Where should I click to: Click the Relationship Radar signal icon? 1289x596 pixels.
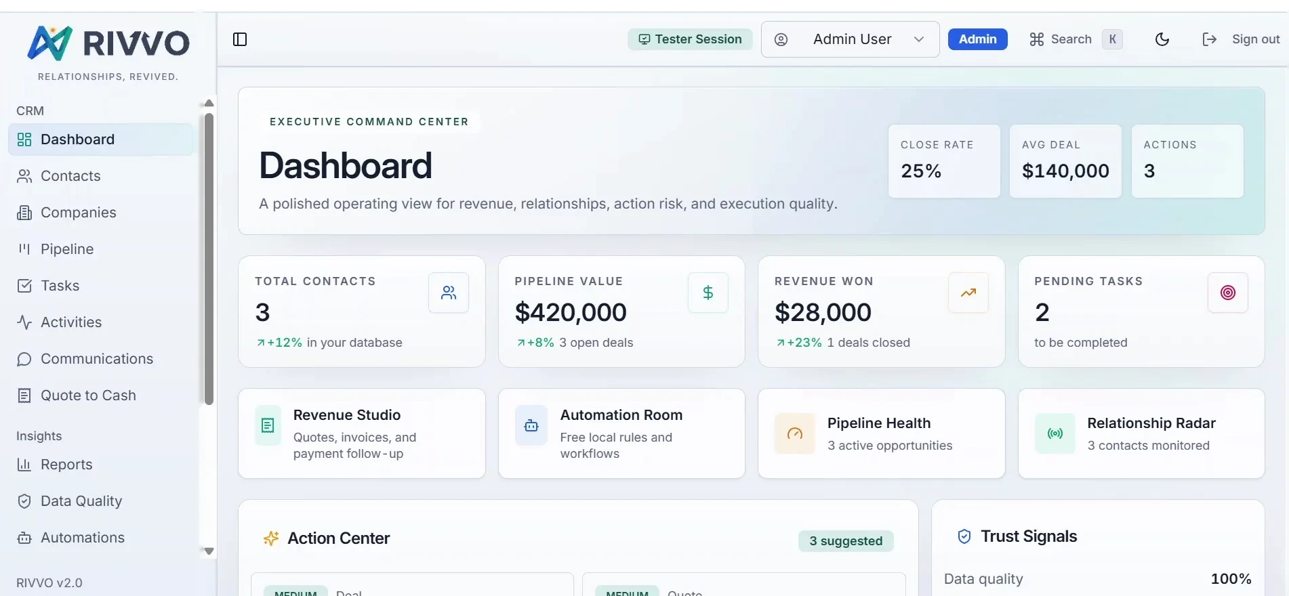pos(1055,433)
